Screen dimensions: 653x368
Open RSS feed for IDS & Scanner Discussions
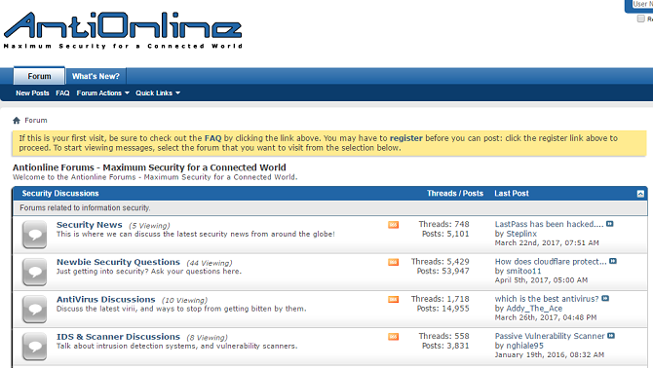[x=393, y=337]
